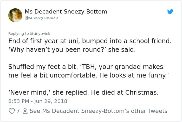Click the 8:53 PM timestamp

point(18,101)
